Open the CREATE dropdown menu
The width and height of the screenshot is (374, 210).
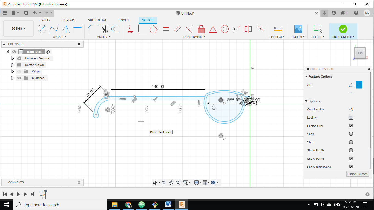(x=59, y=37)
